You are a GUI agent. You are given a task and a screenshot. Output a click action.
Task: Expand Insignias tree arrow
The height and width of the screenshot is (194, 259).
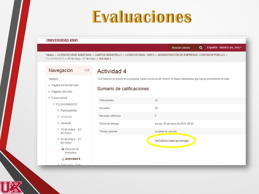tap(58, 117)
